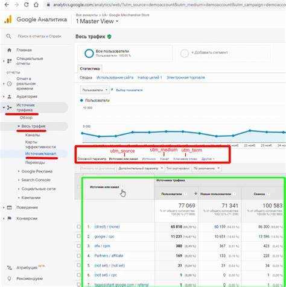Click the Ключевое слово dimension link
286x287 pixels.
[x=185, y=159]
